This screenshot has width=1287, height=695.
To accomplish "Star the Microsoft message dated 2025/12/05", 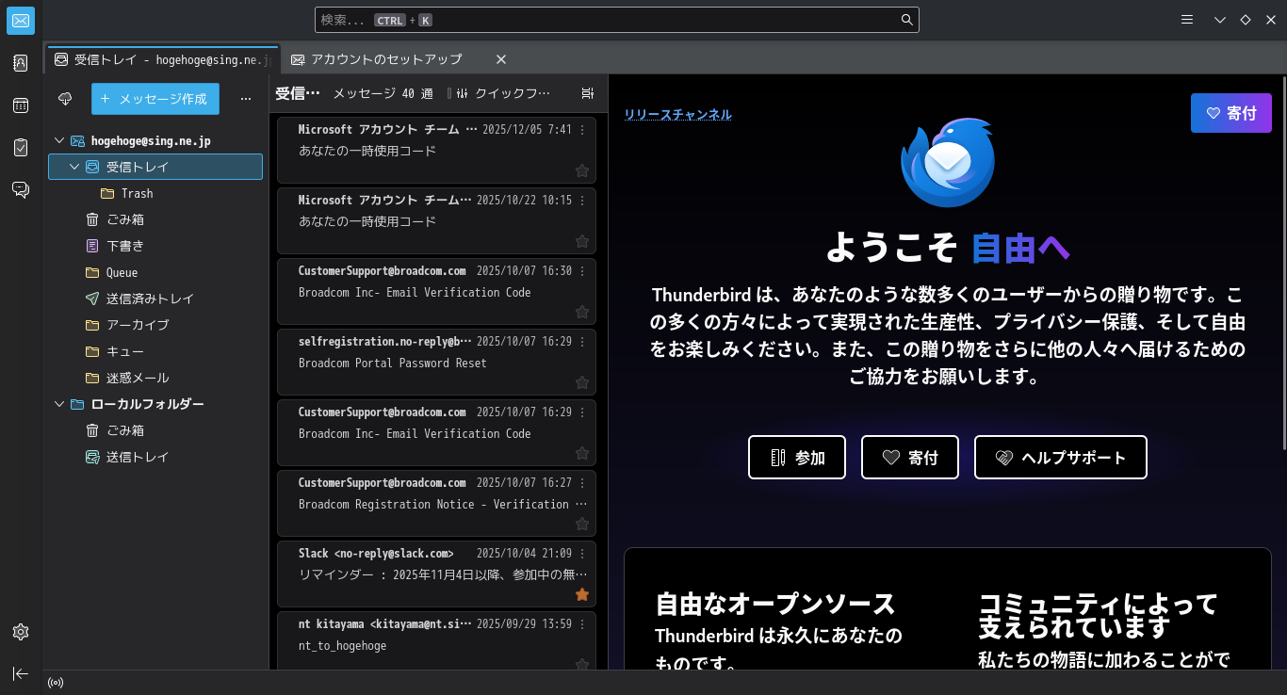I will pyautogui.click(x=582, y=170).
